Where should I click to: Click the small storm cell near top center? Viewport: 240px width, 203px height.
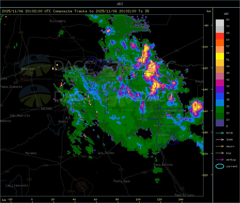click(108, 31)
